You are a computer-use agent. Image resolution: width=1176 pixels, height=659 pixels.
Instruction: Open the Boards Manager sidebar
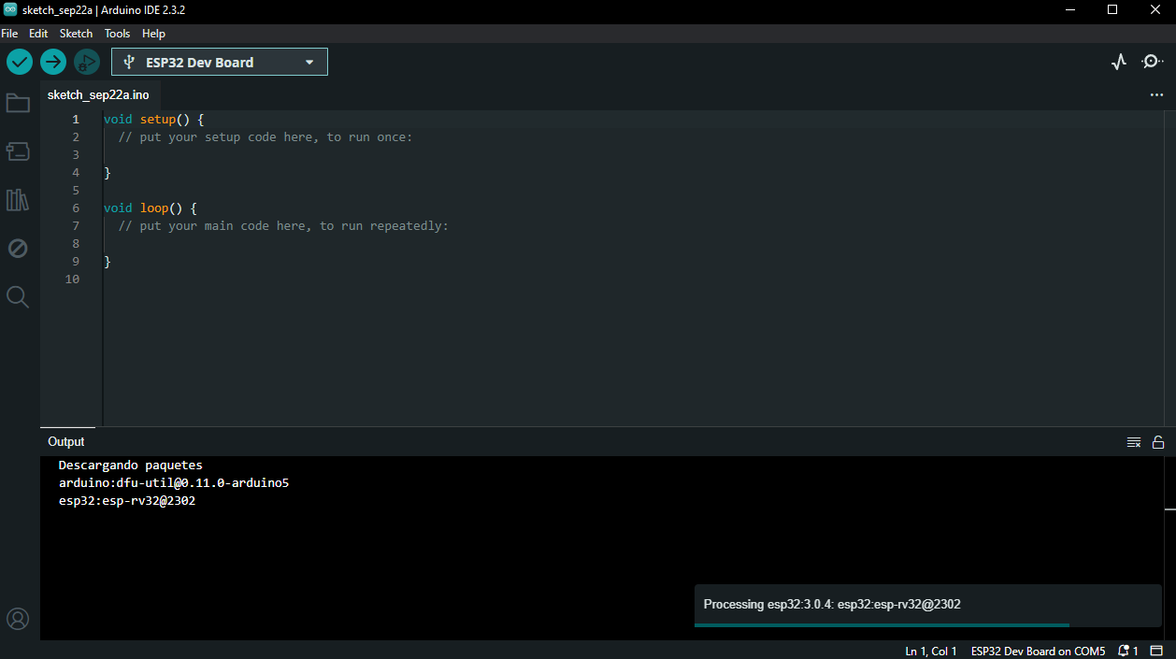[x=18, y=151]
